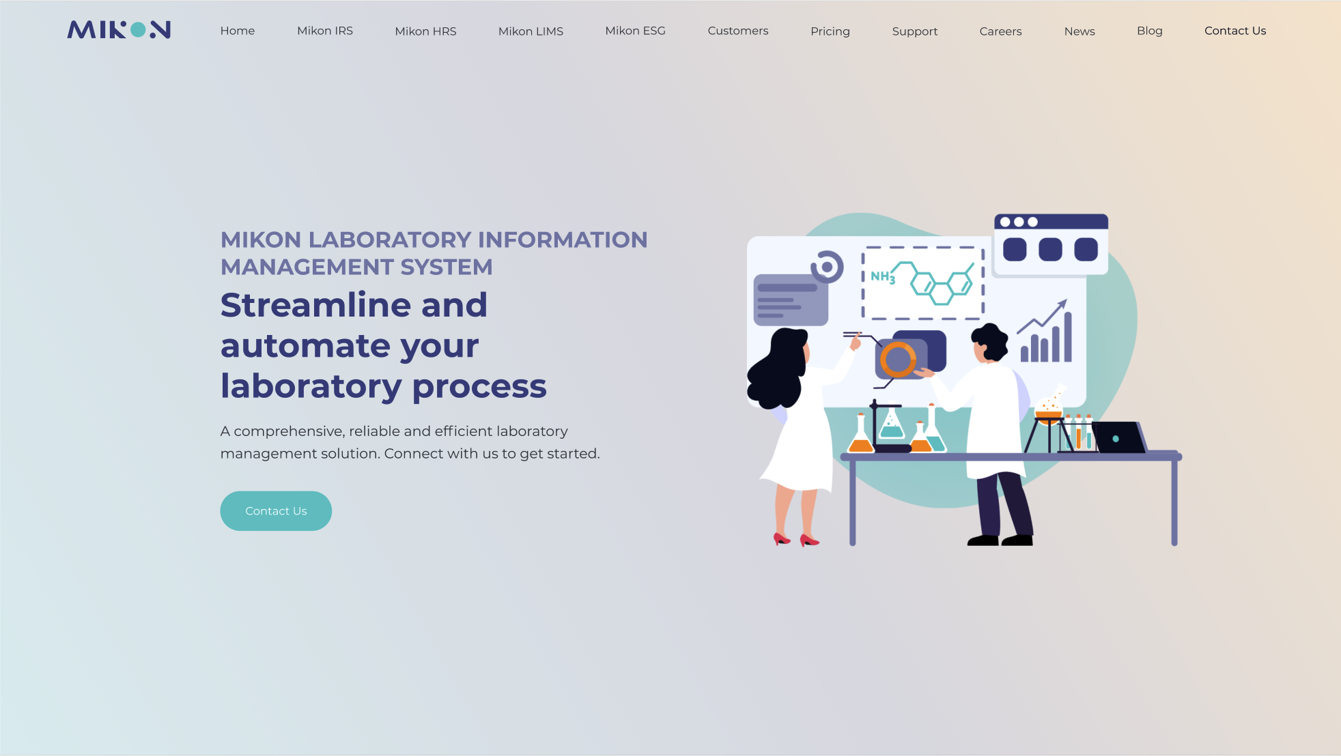1341x756 pixels.
Task: Select the Mikon LIMS menu item
Action: (x=531, y=31)
